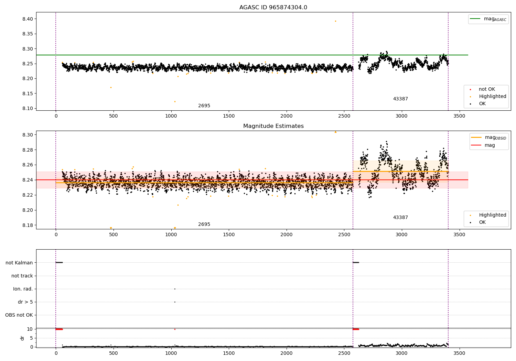
Task: Click the 'dr' axis label
Action: [22, 338]
